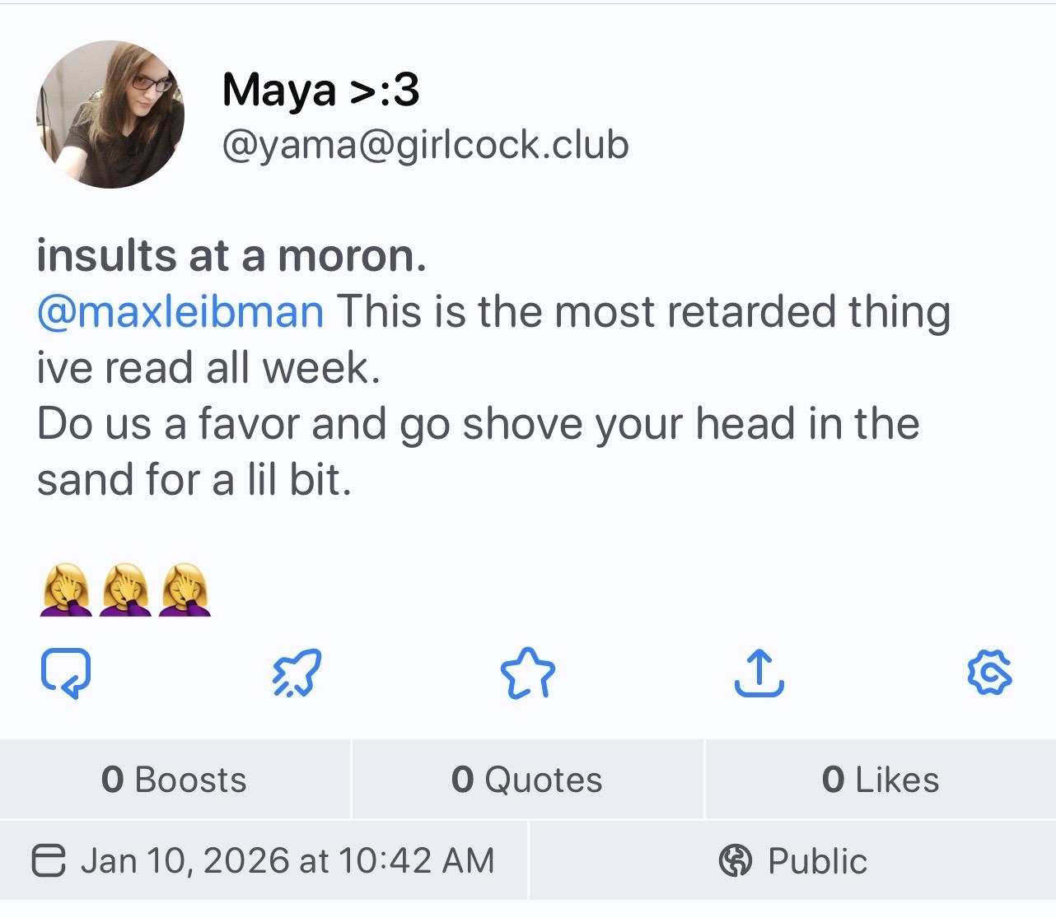This screenshot has width=1056, height=918.
Task: View the 0 Likes list
Action: 880,780
